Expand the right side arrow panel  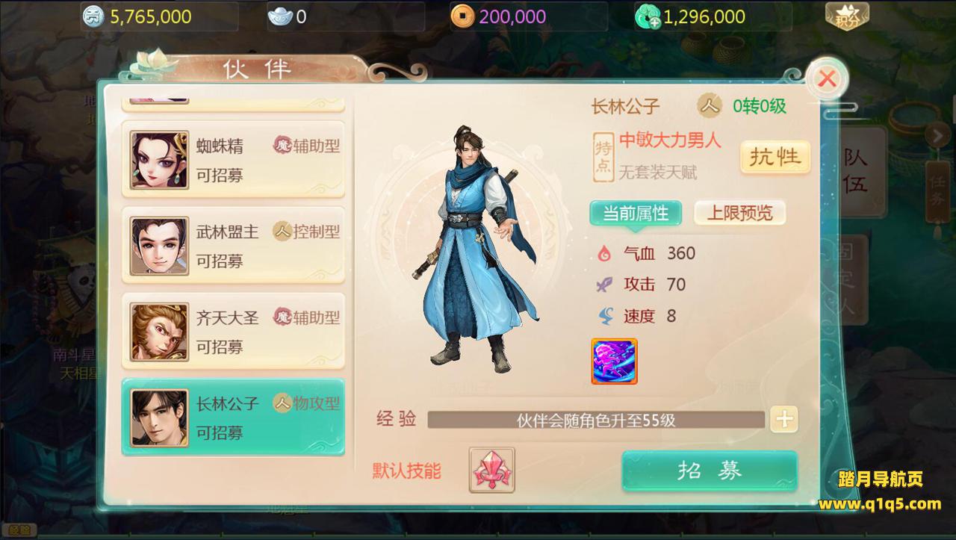point(937,135)
